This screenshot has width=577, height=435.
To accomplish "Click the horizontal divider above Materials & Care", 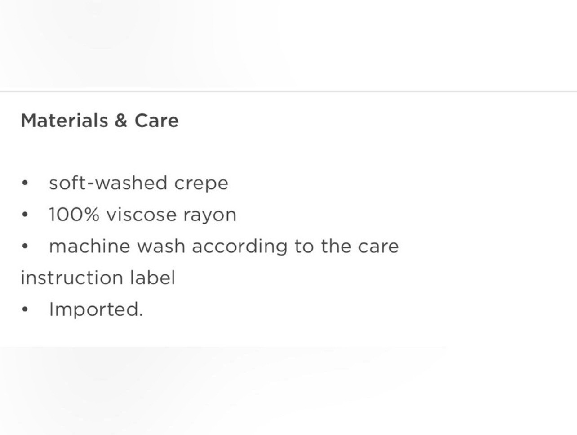I will pyautogui.click(x=288, y=91).
